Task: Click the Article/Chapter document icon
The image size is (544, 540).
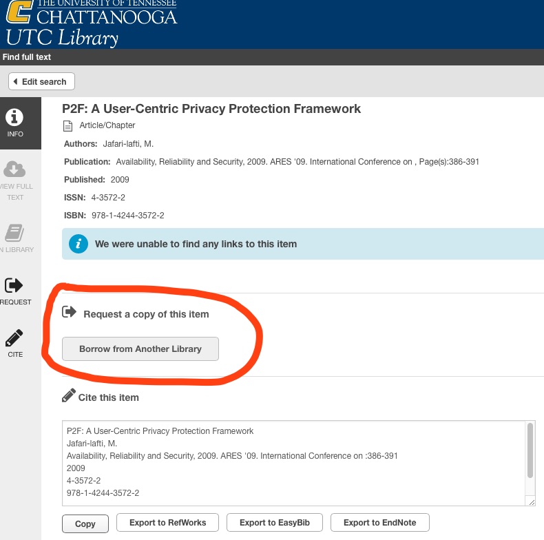Action: point(67,125)
